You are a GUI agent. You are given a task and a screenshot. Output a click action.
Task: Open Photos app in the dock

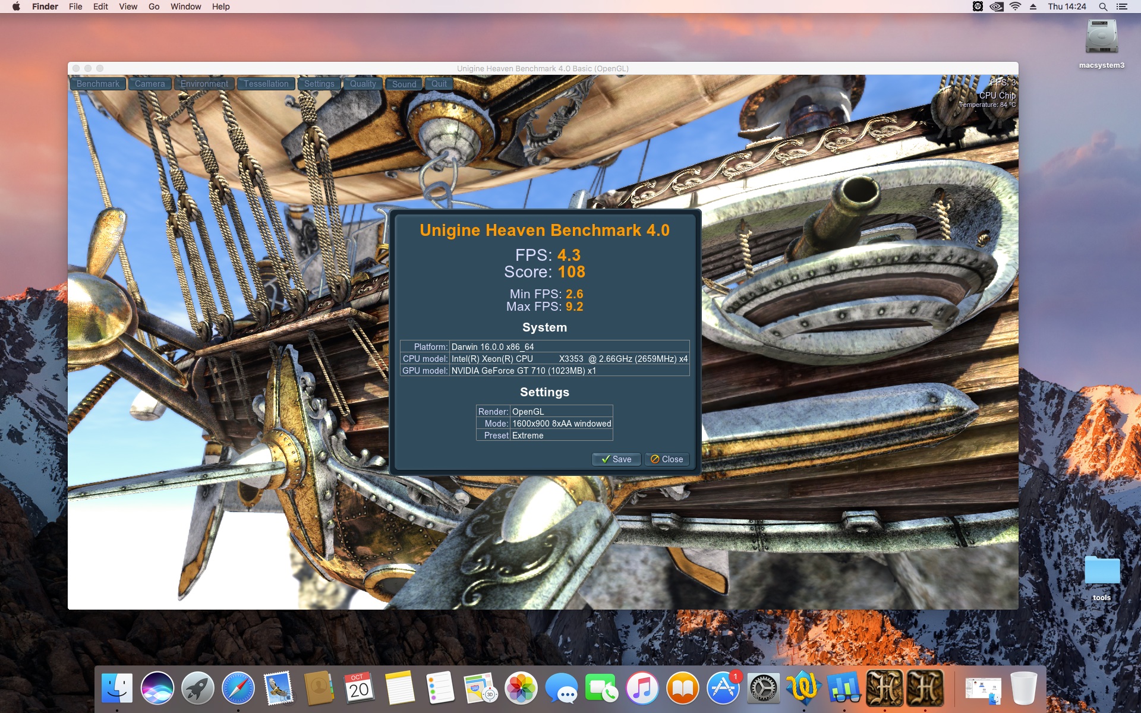[x=521, y=689]
